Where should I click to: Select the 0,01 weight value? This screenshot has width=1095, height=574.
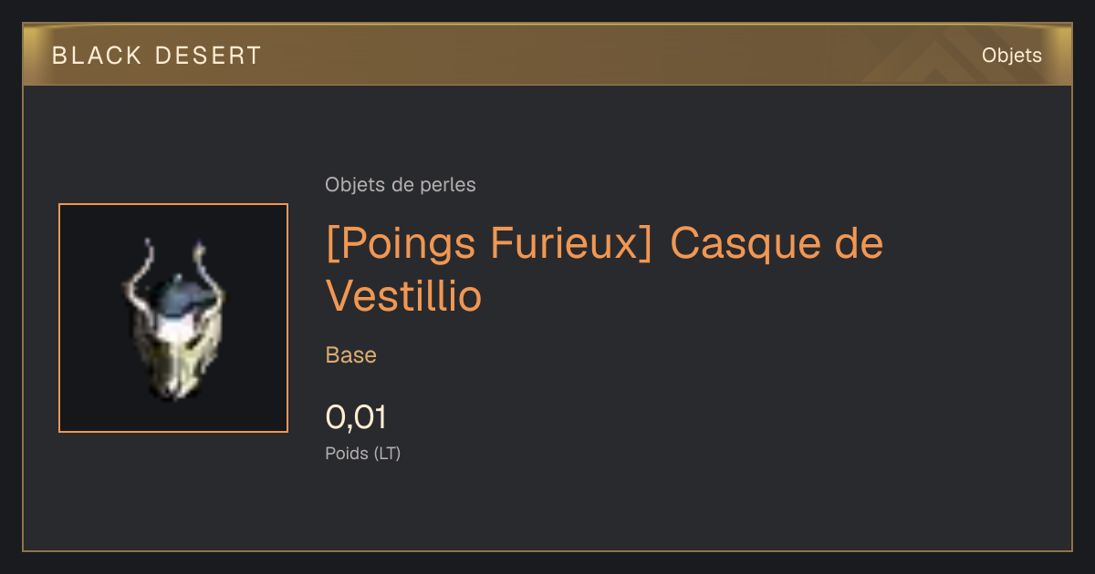356,417
